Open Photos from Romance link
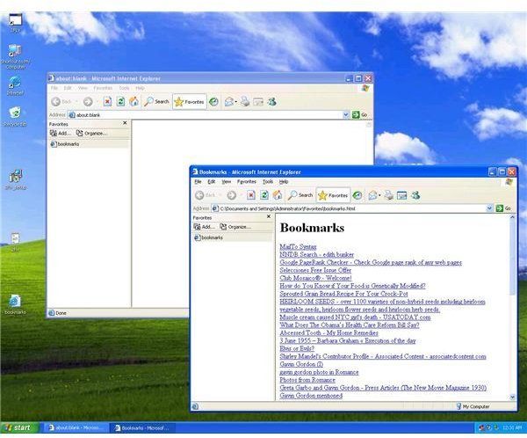 click(307, 380)
